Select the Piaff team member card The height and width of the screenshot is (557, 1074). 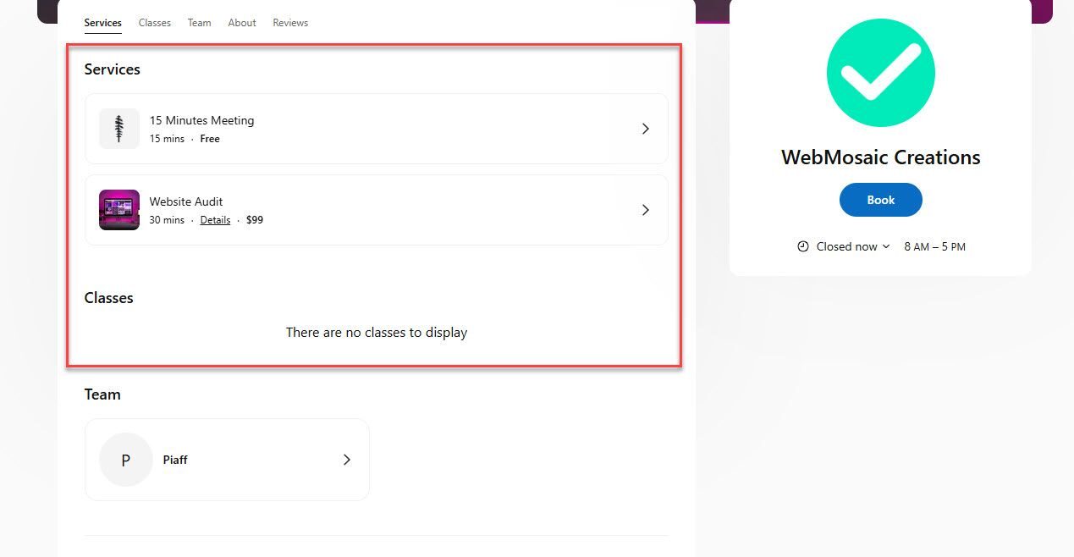tap(227, 460)
